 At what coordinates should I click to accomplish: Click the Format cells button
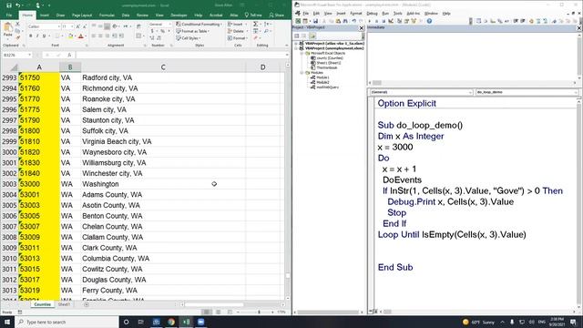pos(237,38)
